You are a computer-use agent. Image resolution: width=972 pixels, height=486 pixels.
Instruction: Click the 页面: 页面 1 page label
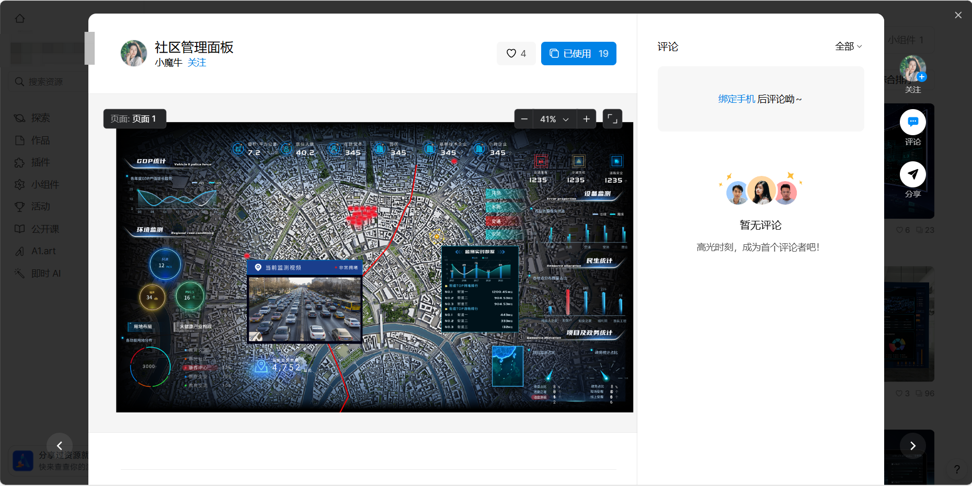point(134,119)
